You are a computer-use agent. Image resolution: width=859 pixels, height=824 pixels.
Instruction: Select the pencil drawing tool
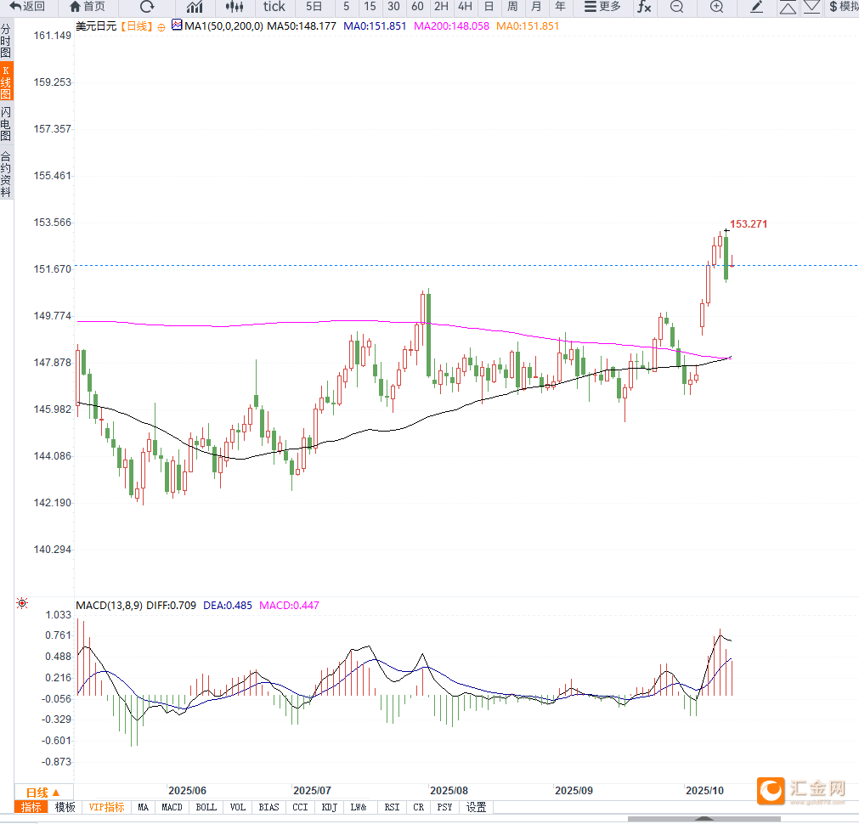pos(756,7)
